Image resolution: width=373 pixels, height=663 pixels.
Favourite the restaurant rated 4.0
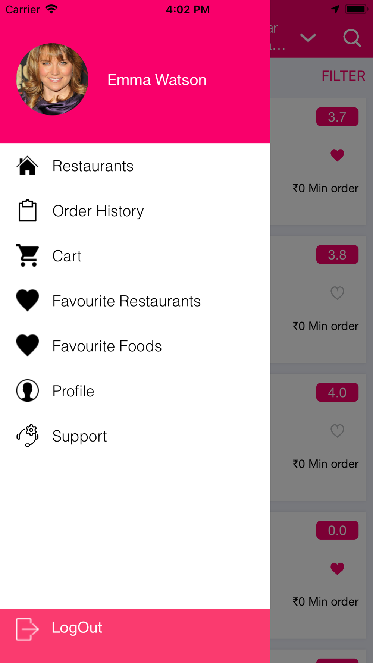[x=337, y=431]
